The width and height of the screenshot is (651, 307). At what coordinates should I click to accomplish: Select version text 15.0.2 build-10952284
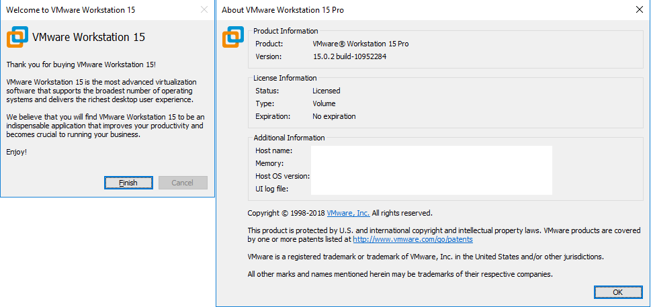[x=349, y=57]
